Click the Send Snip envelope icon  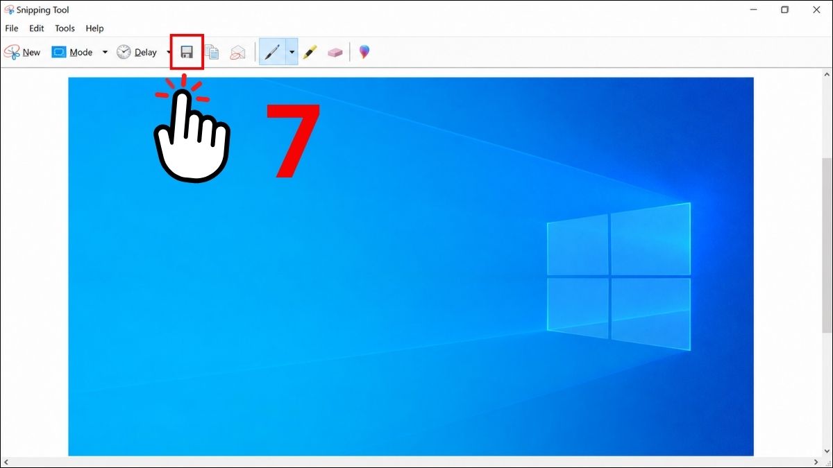click(238, 52)
